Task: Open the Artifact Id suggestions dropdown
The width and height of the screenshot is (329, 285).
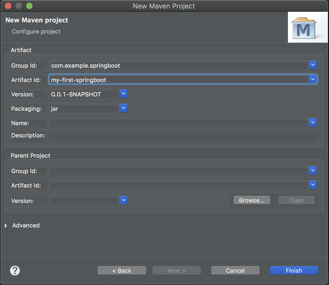Action: pyautogui.click(x=312, y=79)
